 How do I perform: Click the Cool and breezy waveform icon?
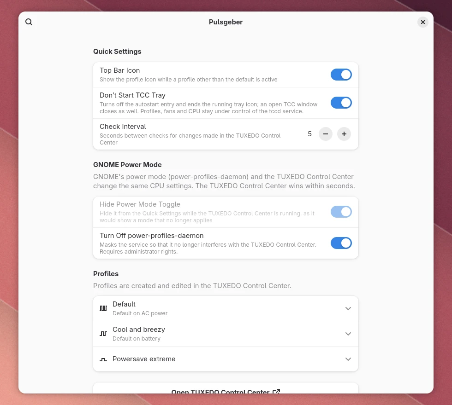point(103,334)
